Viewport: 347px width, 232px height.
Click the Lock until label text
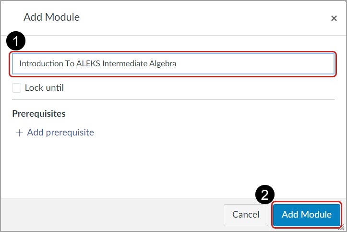tap(44, 88)
